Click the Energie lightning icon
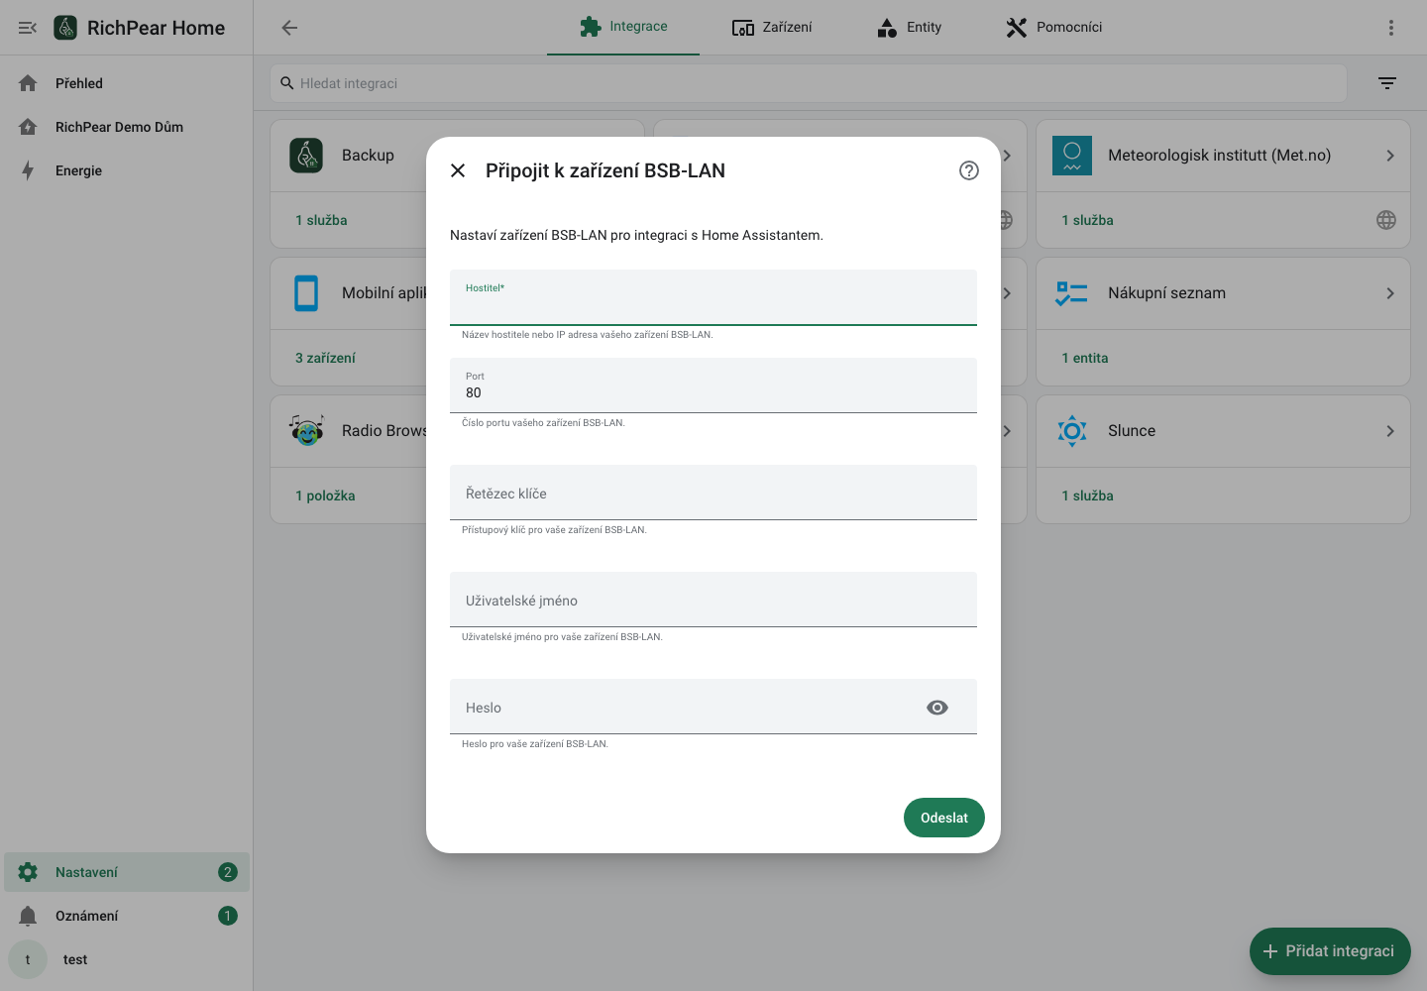Image resolution: width=1427 pixels, height=991 pixels. click(28, 170)
